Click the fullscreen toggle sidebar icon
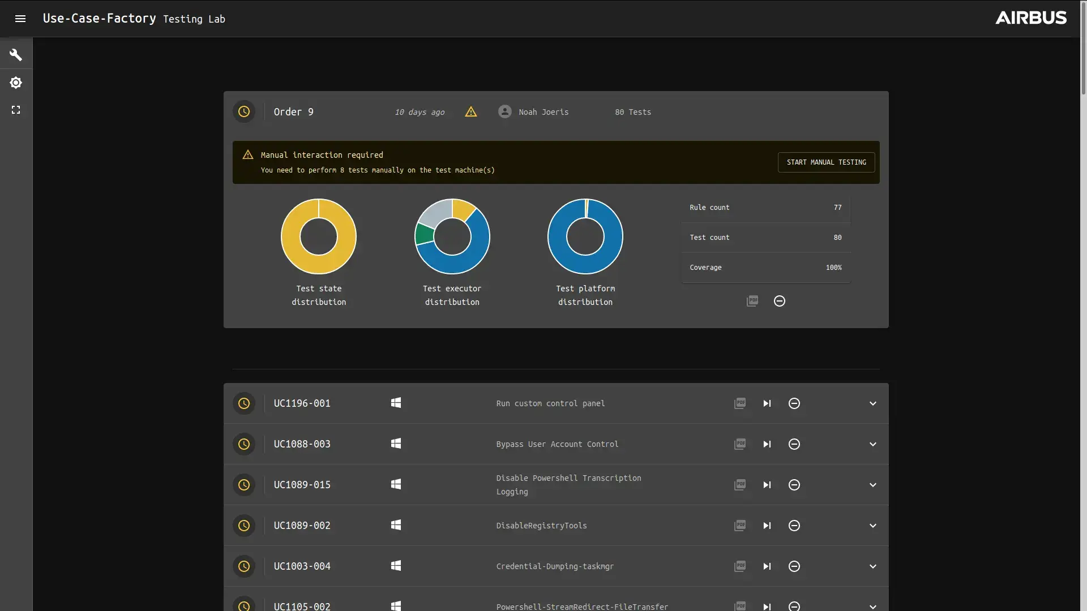 (x=16, y=110)
